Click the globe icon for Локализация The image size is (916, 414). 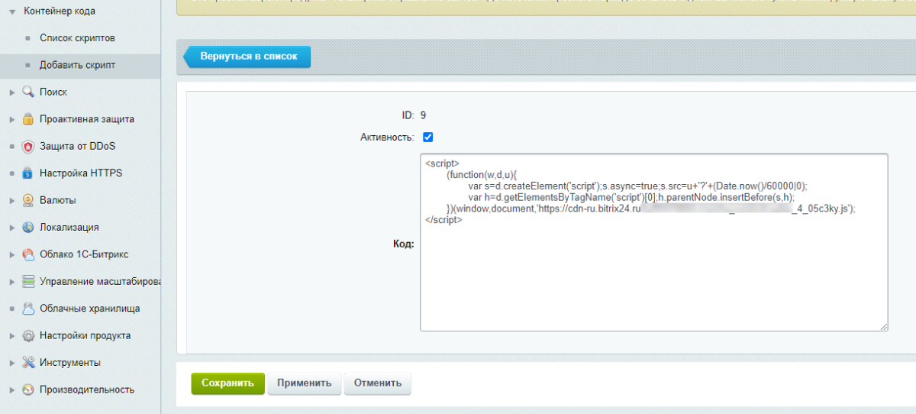pos(28,228)
